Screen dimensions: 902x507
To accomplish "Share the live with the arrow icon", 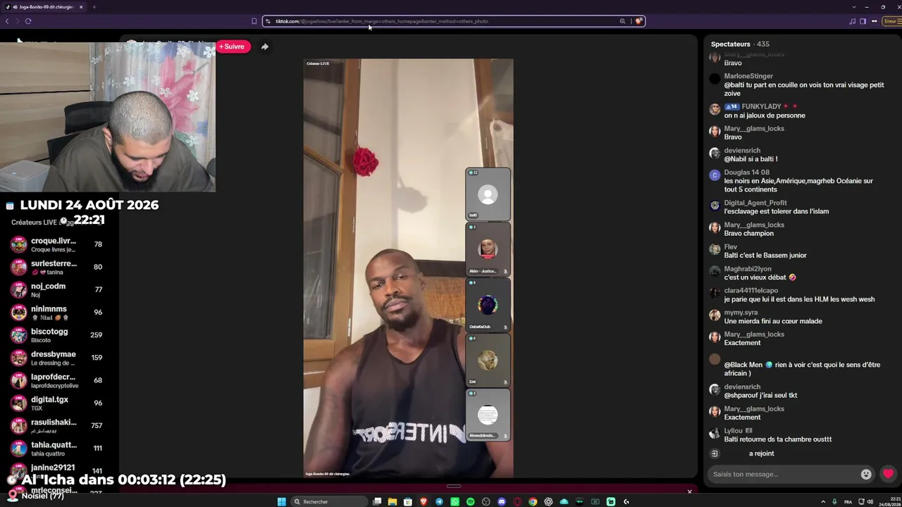I will [x=265, y=46].
